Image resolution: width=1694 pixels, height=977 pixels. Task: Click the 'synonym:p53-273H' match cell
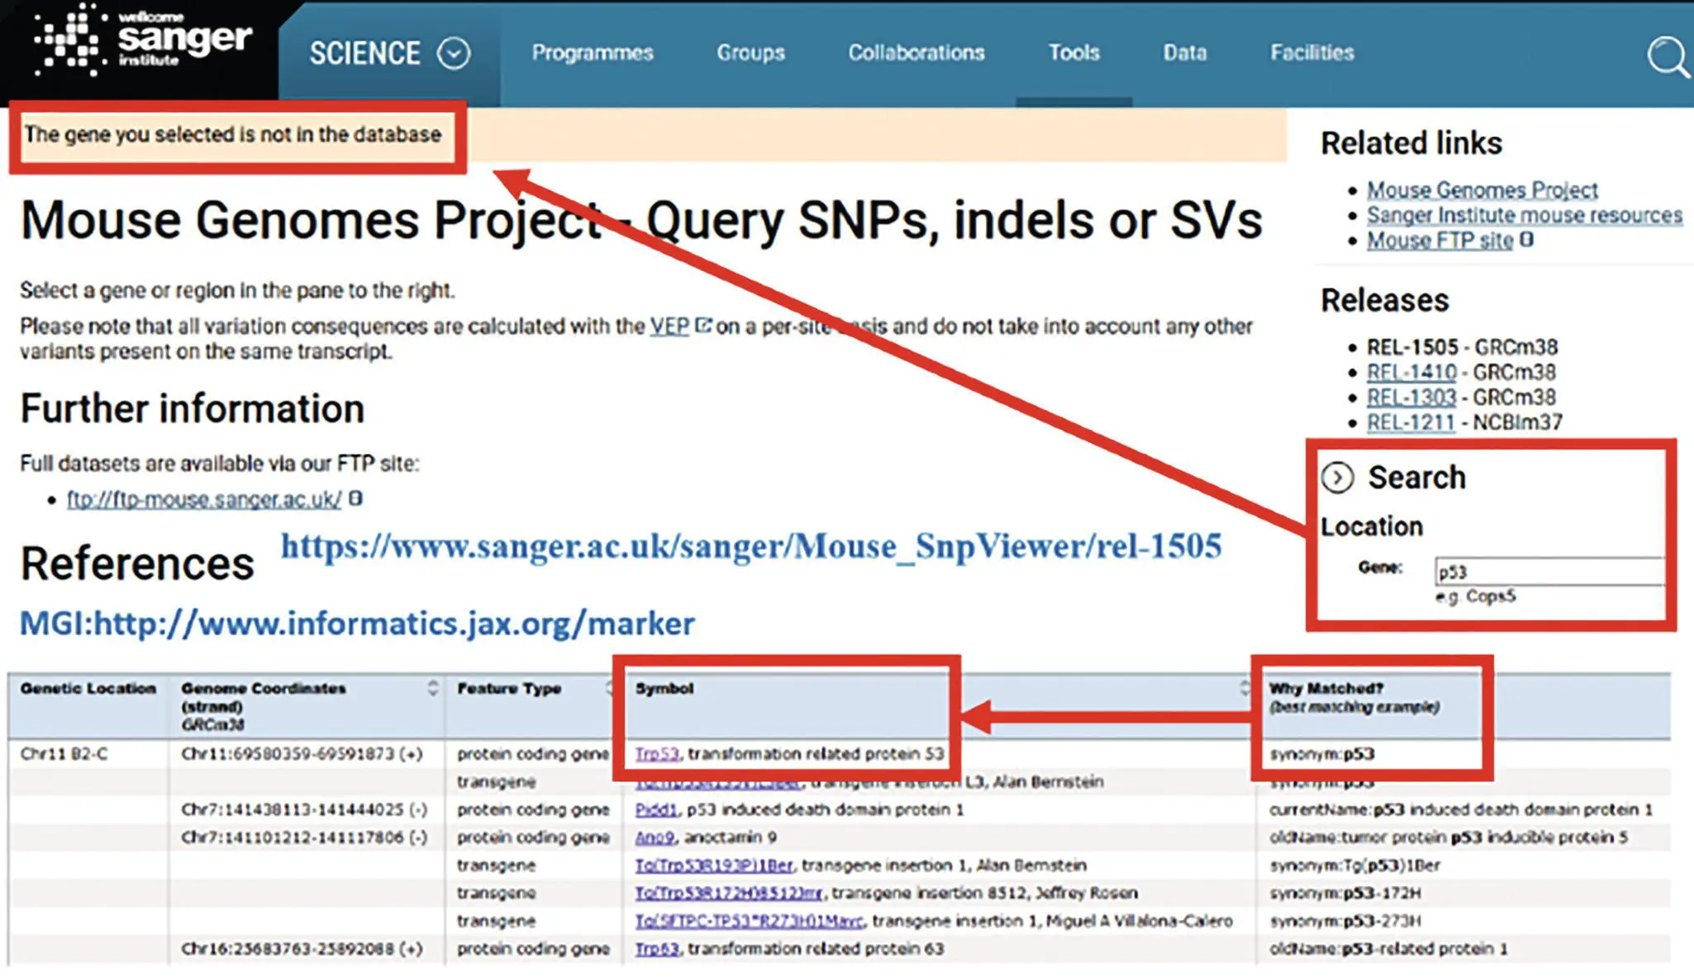point(1345,921)
